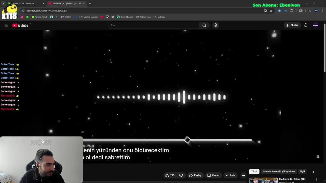Screen dimensions: 326x183
Task: Open the blue sound-wave extension
Action: tap(286, 11)
